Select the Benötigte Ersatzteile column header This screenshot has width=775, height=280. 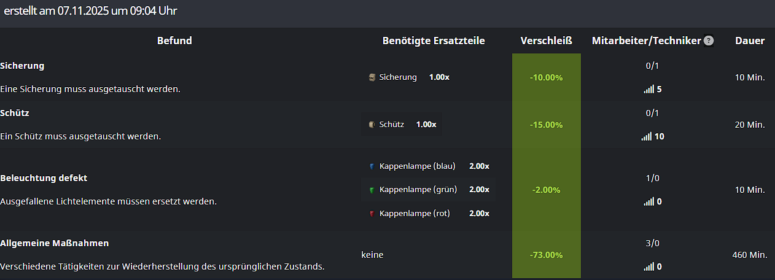(x=434, y=41)
